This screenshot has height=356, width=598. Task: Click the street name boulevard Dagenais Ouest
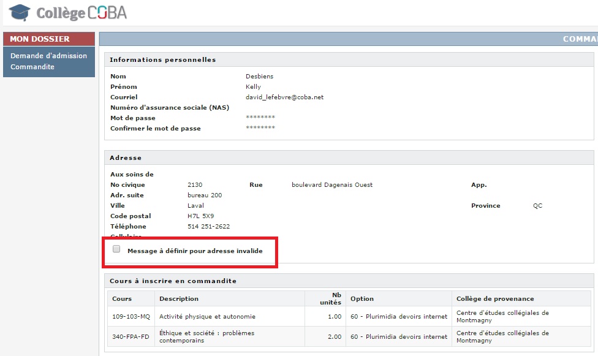(x=331, y=184)
